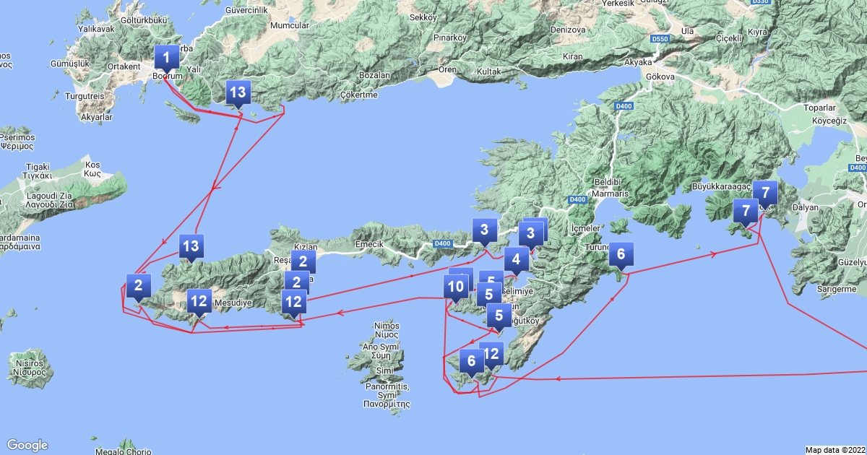
Task: Click the Google logo
Action: coord(27,445)
